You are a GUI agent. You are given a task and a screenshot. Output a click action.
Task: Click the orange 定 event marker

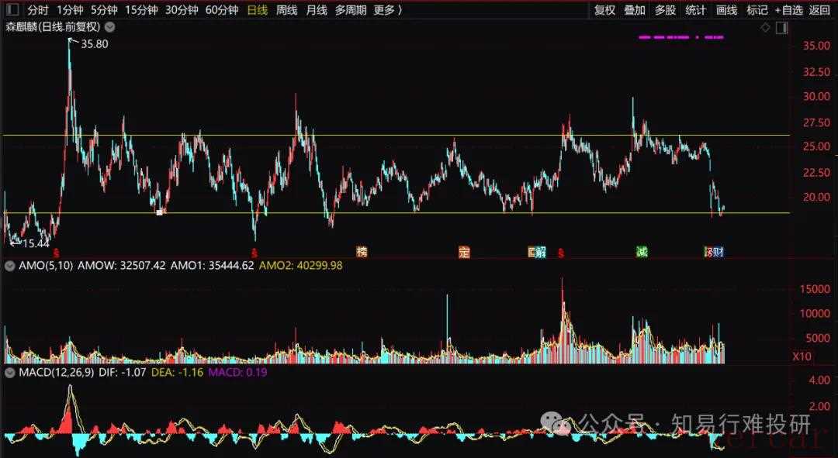click(464, 252)
